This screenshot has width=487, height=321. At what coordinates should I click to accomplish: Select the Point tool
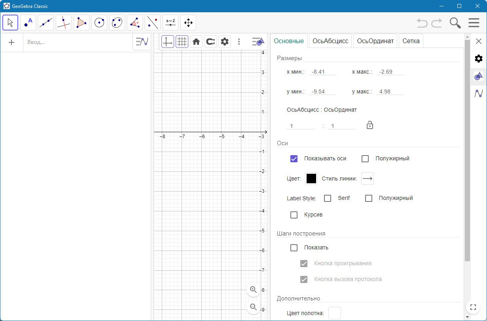pos(28,23)
